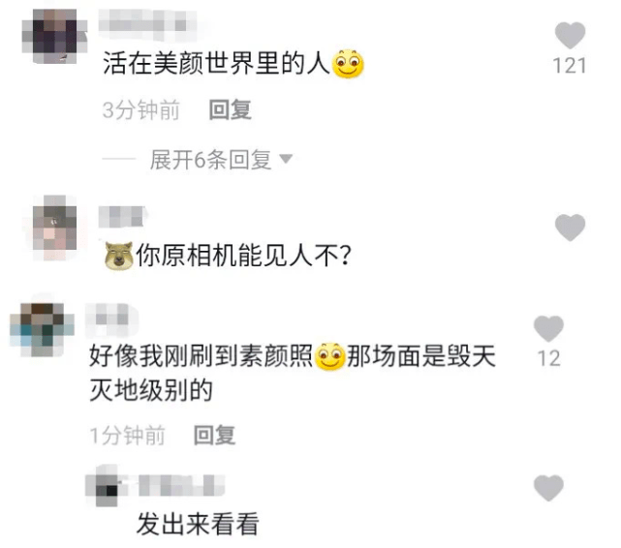
Task: Click the smiley emoji after '素颜照'
Action: pos(330,356)
